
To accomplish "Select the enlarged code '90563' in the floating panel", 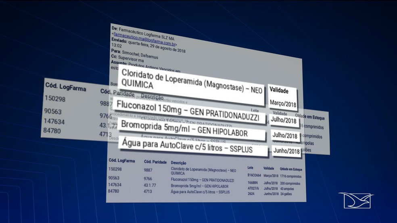I will click(53, 111).
